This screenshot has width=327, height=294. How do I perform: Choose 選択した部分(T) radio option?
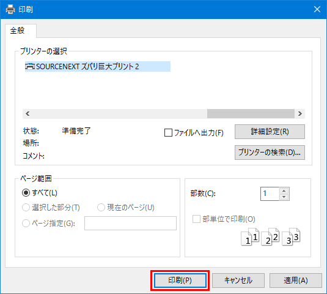(x=26, y=208)
